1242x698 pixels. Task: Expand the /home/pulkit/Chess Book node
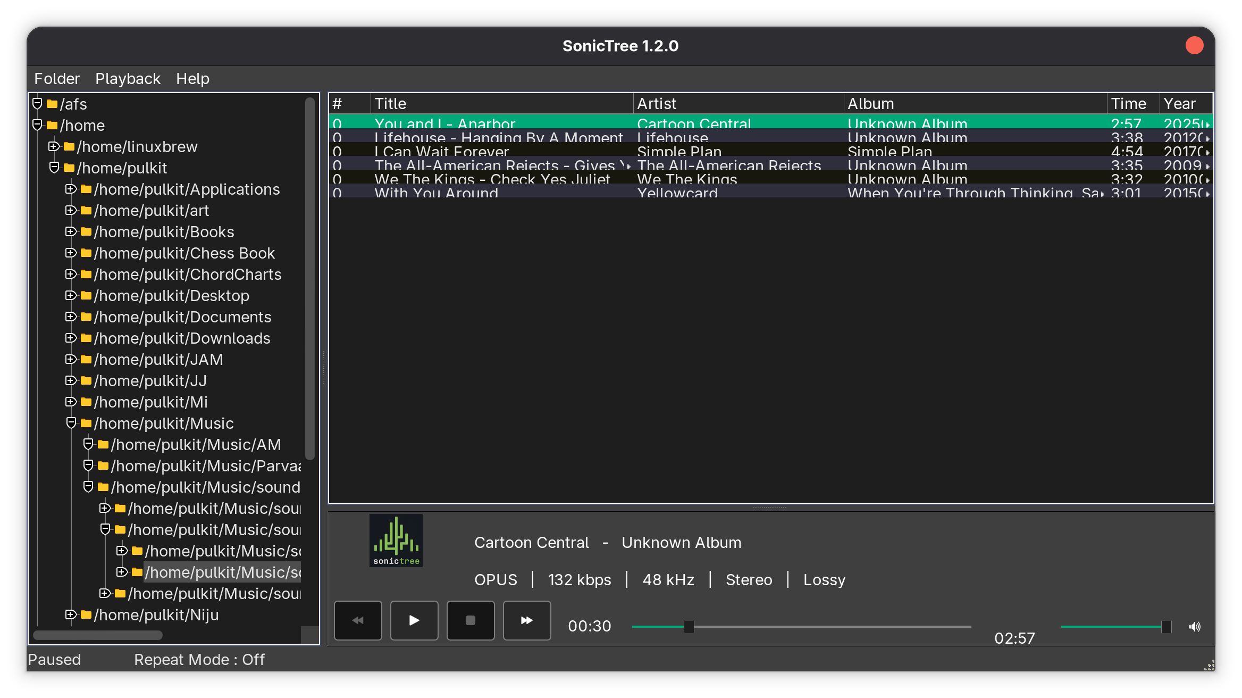click(71, 252)
